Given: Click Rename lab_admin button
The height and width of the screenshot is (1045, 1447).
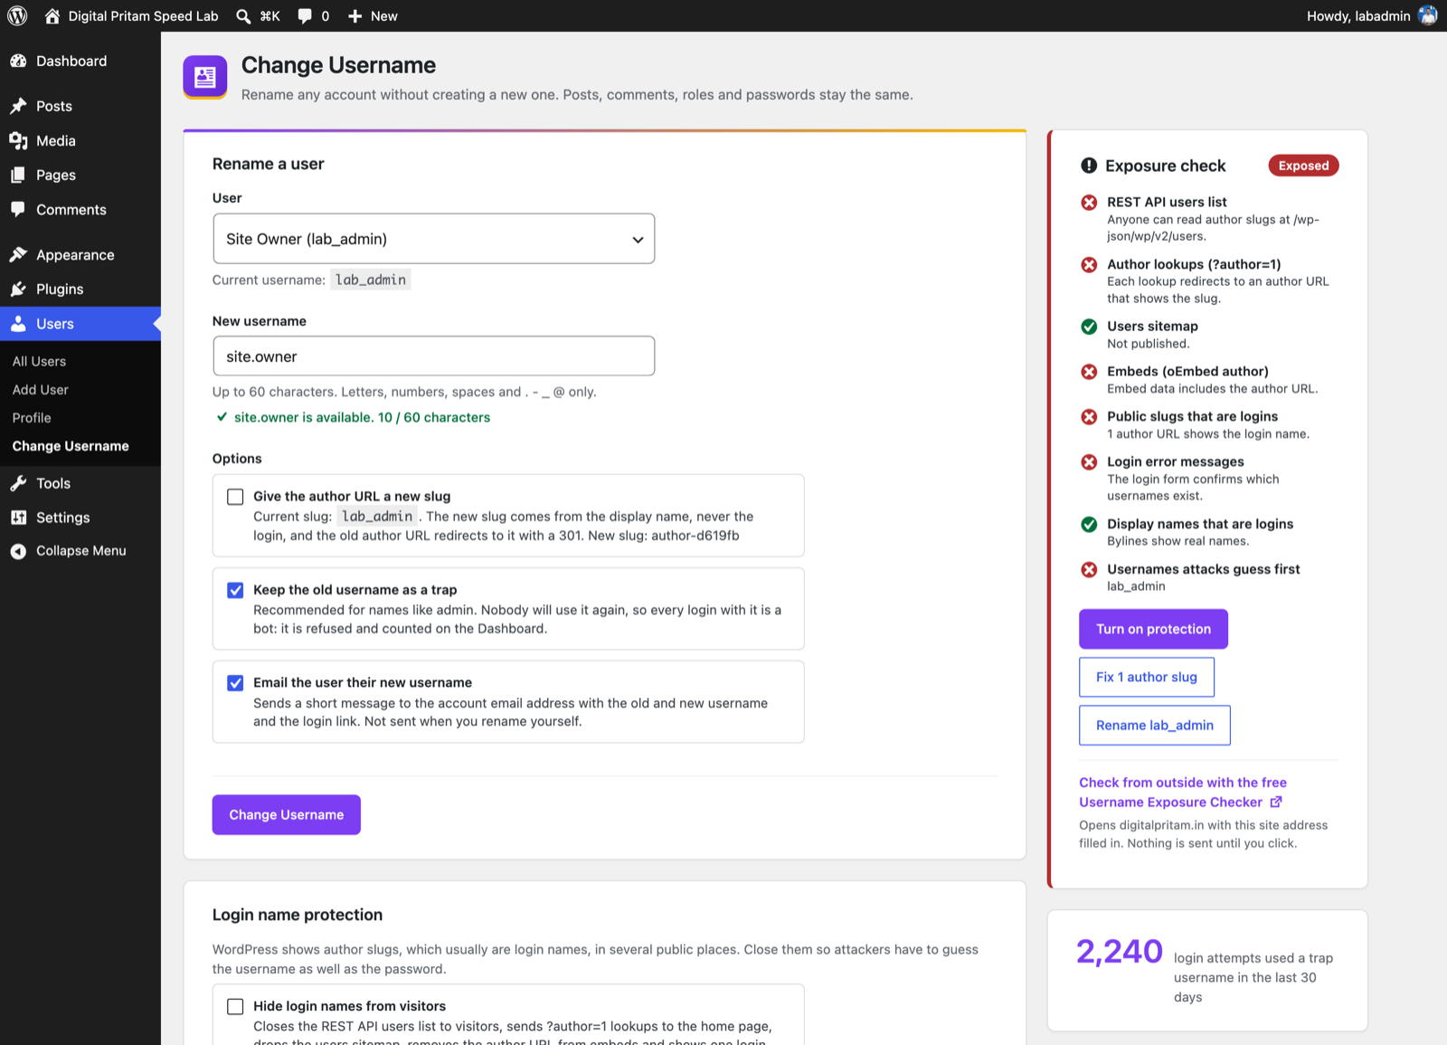Looking at the screenshot, I should click(1155, 726).
